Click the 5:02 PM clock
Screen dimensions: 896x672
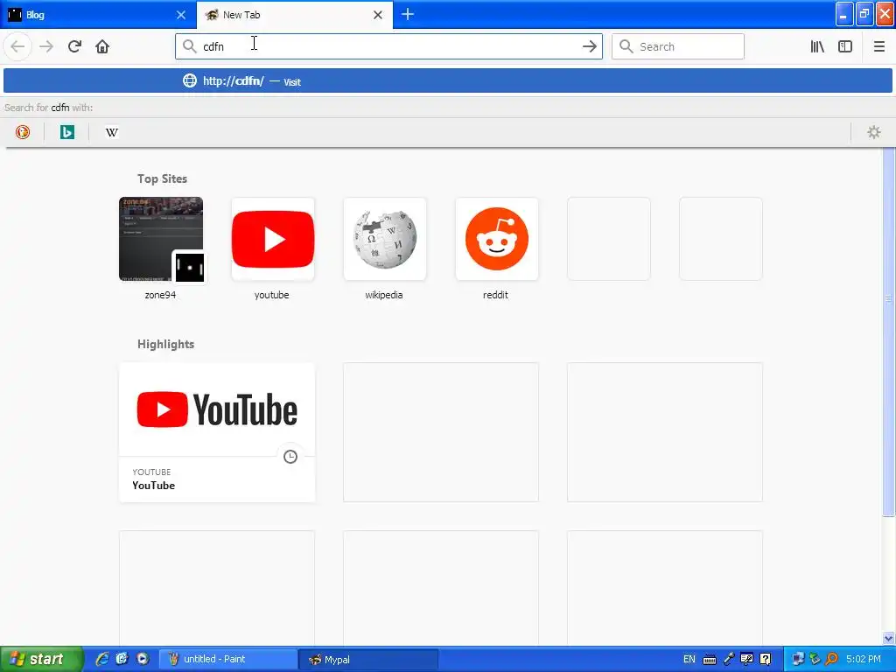864,660
